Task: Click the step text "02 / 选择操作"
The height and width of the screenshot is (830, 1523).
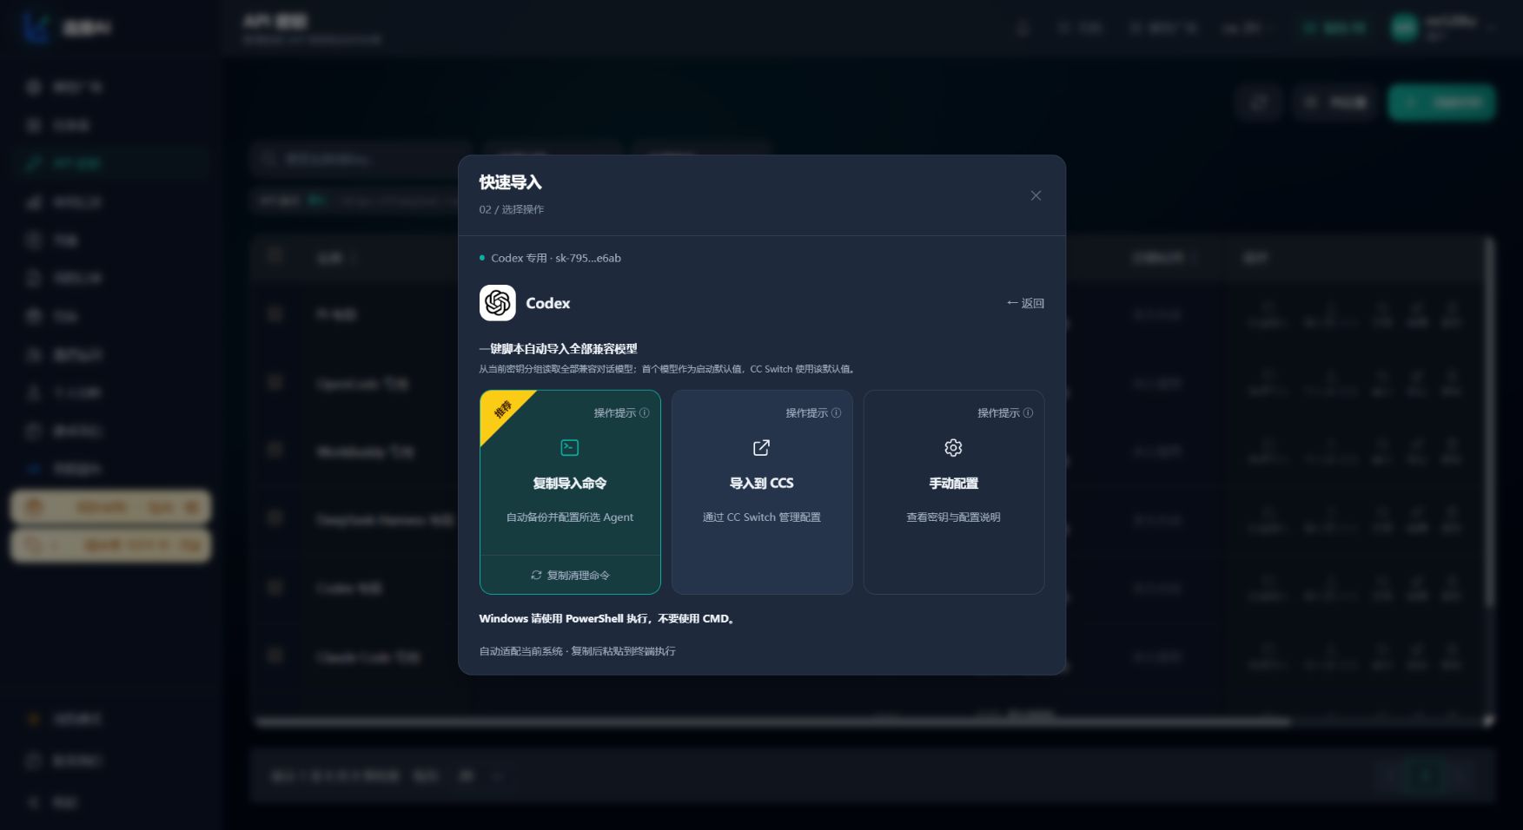Action: coord(512,209)
